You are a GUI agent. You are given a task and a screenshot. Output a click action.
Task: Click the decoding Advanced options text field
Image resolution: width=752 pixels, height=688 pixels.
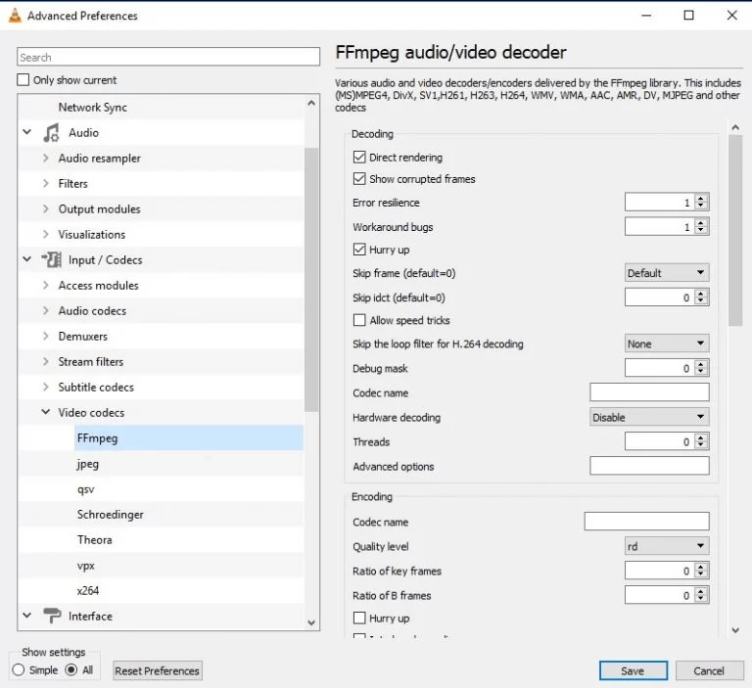pyautogui.click(x=648, y=467)
